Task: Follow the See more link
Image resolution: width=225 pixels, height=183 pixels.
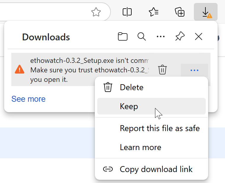Action: (x=28, y=99)
